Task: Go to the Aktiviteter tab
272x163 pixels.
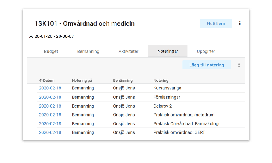Action: pos(128,52)
